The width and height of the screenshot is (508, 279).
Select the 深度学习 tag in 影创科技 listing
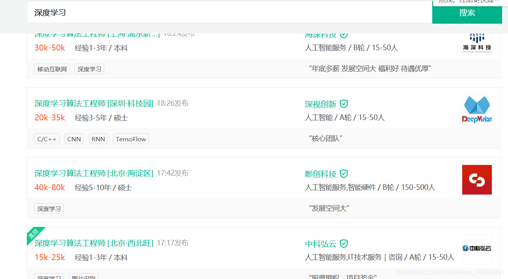(x=49, y=209)
